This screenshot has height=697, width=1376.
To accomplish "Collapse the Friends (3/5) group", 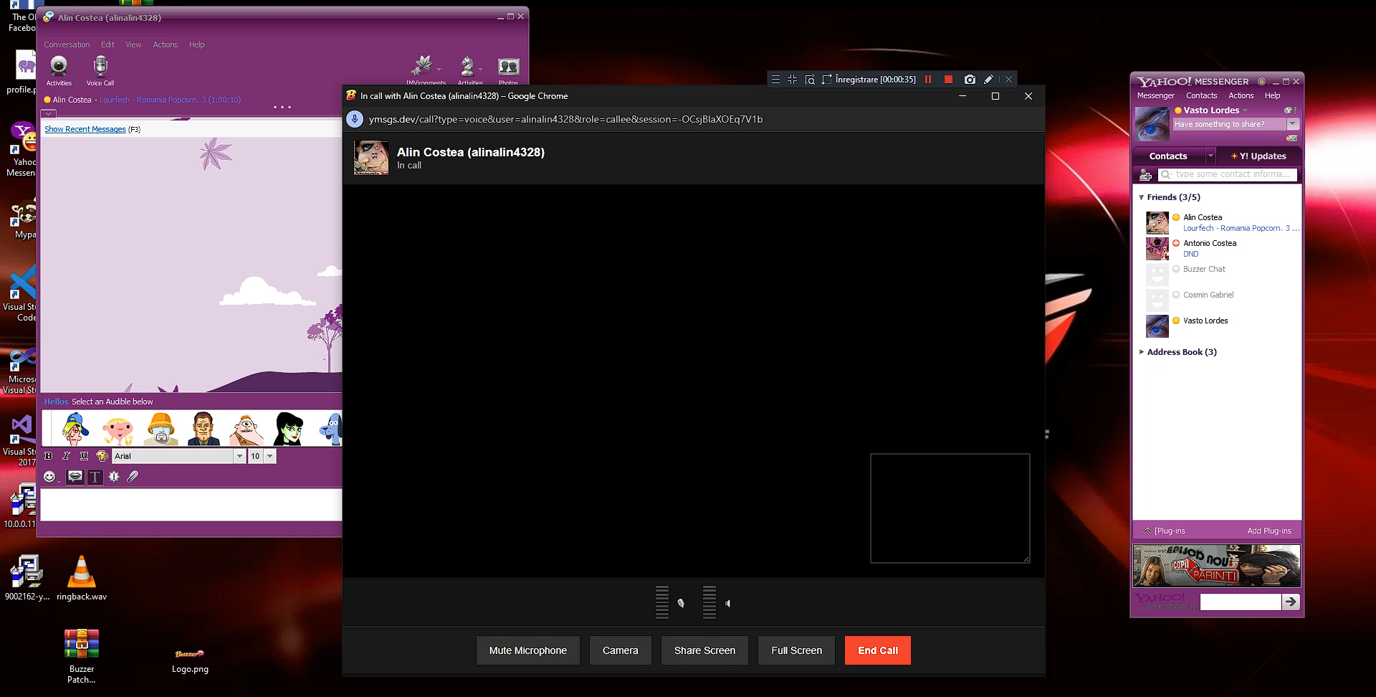I will tap(1142, 197).
